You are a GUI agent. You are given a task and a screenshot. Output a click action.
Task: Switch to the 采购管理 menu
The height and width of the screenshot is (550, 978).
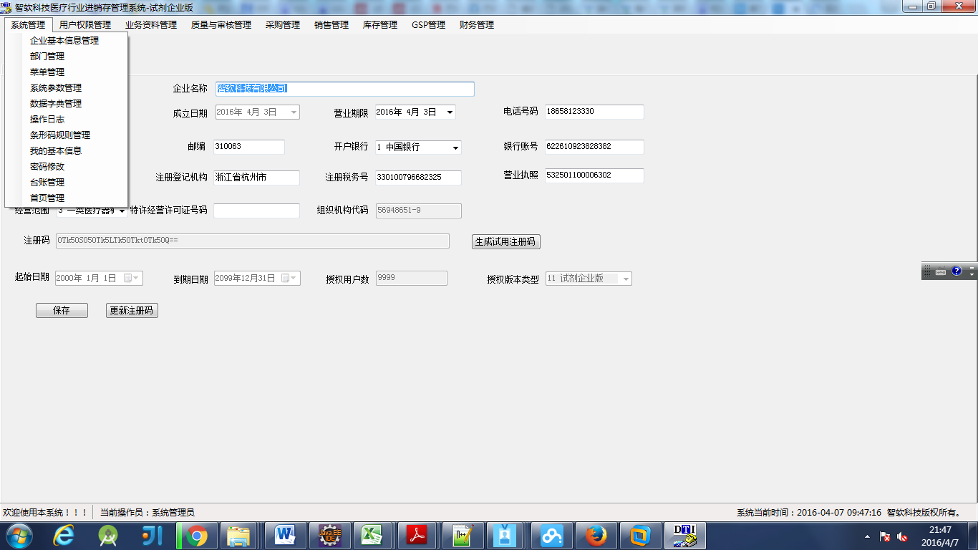pyautogui.click(x=281, y=24)
